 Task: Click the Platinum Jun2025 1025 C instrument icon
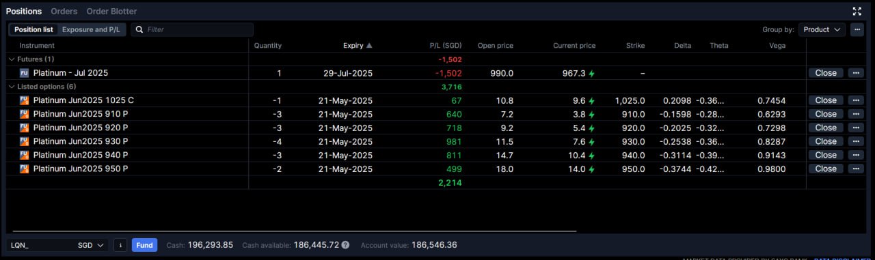pos(24,100)
